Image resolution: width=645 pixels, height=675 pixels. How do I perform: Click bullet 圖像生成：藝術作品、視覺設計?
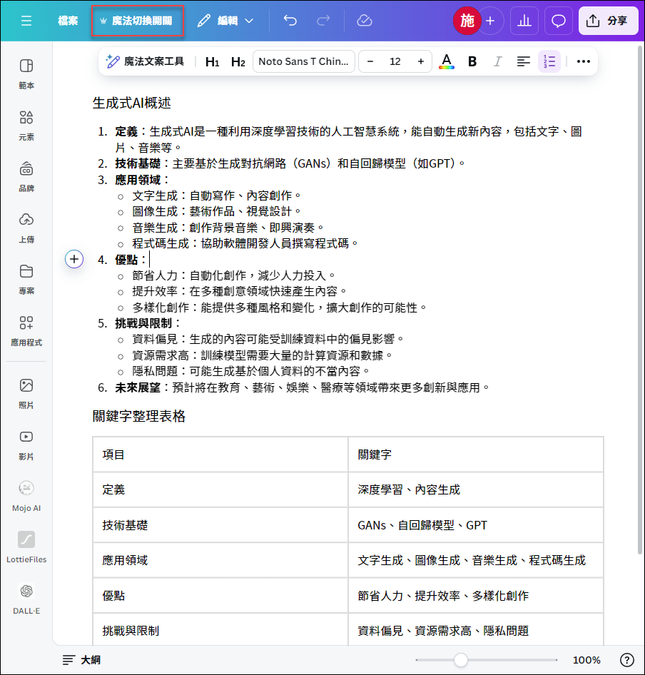click(x=216, y=211)
